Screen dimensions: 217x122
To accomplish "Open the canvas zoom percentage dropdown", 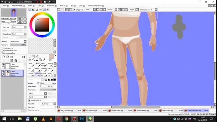I will 94,10.
